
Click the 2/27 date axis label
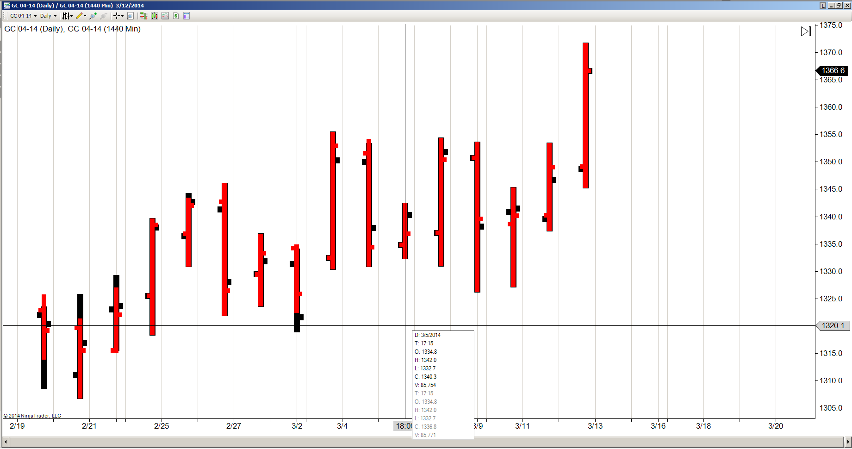(234, 426)
